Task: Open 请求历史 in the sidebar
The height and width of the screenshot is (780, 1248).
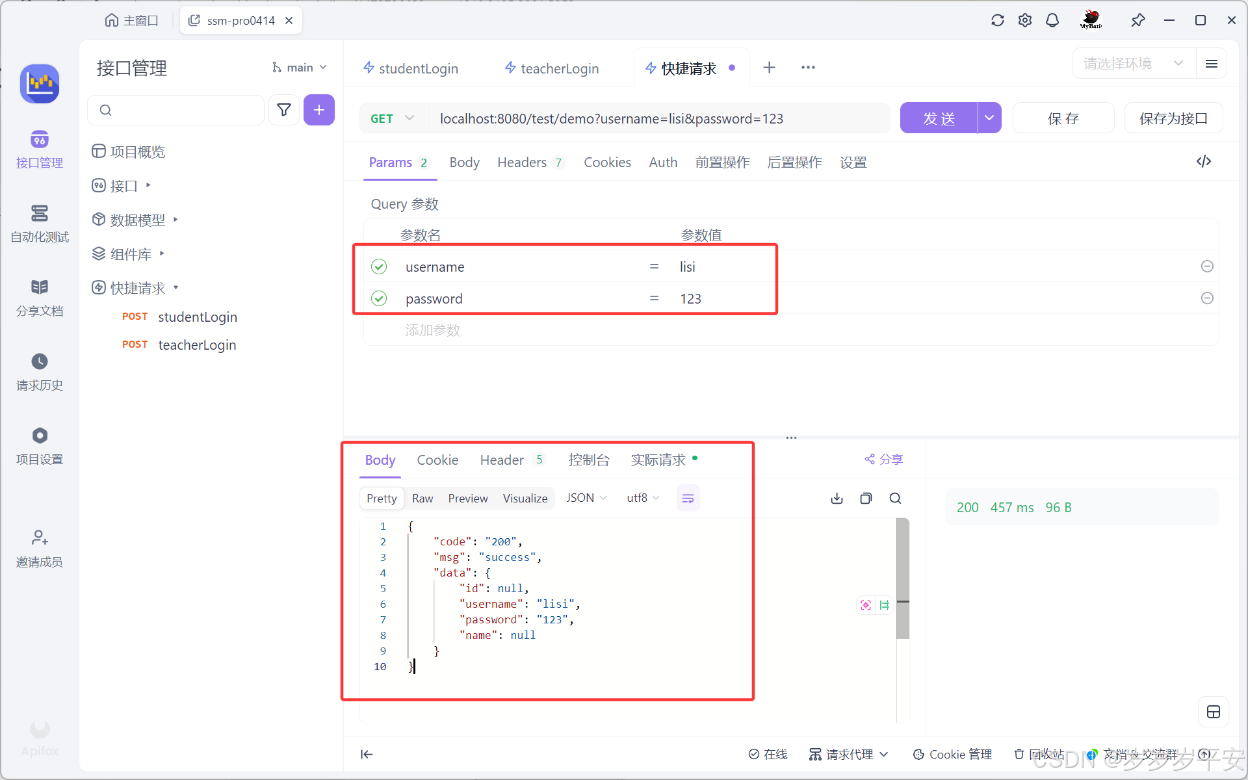Action: (40, 372)
